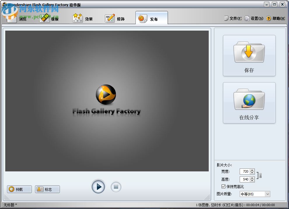Click the 发布 publish tab icon
The width and height of the screenshot is (289, 209).
[x=142, y=18]
